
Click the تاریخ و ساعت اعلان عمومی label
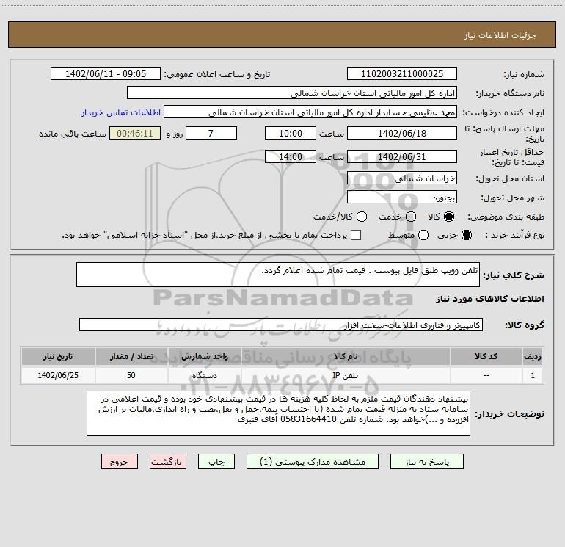click(x=217, y=75)
